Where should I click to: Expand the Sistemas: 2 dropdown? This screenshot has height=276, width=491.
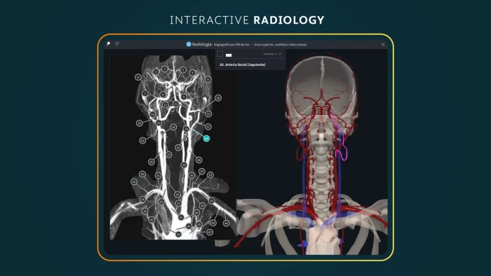click(272, 54)
